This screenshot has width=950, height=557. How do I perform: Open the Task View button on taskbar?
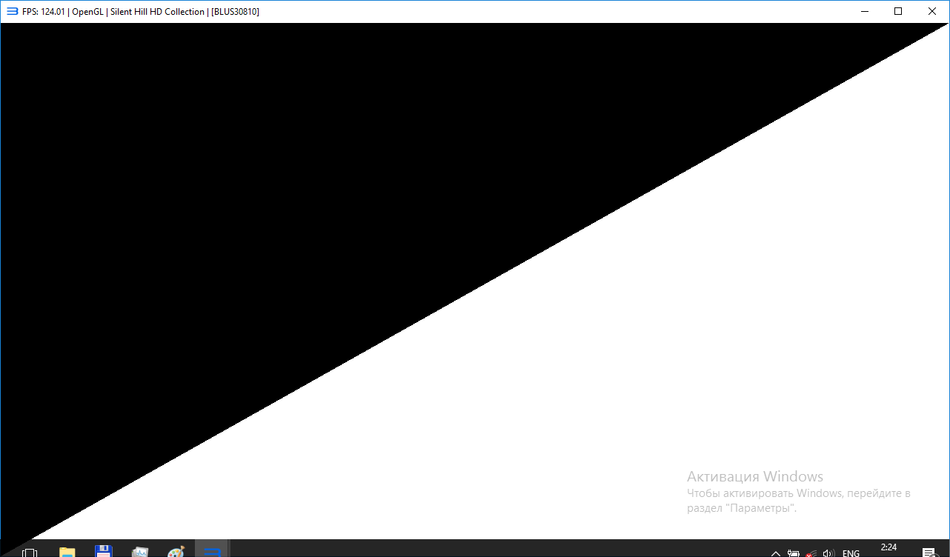[30, 553]
